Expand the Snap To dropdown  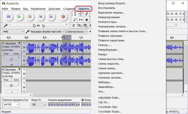click(38, 105)
